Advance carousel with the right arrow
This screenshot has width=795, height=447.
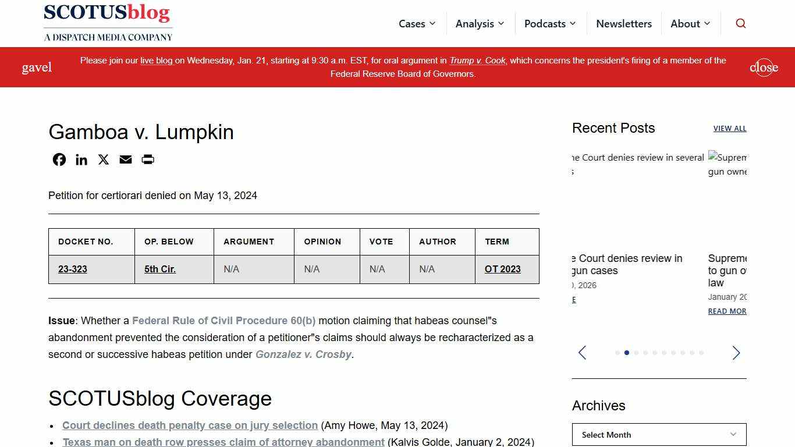coord(736,353)
